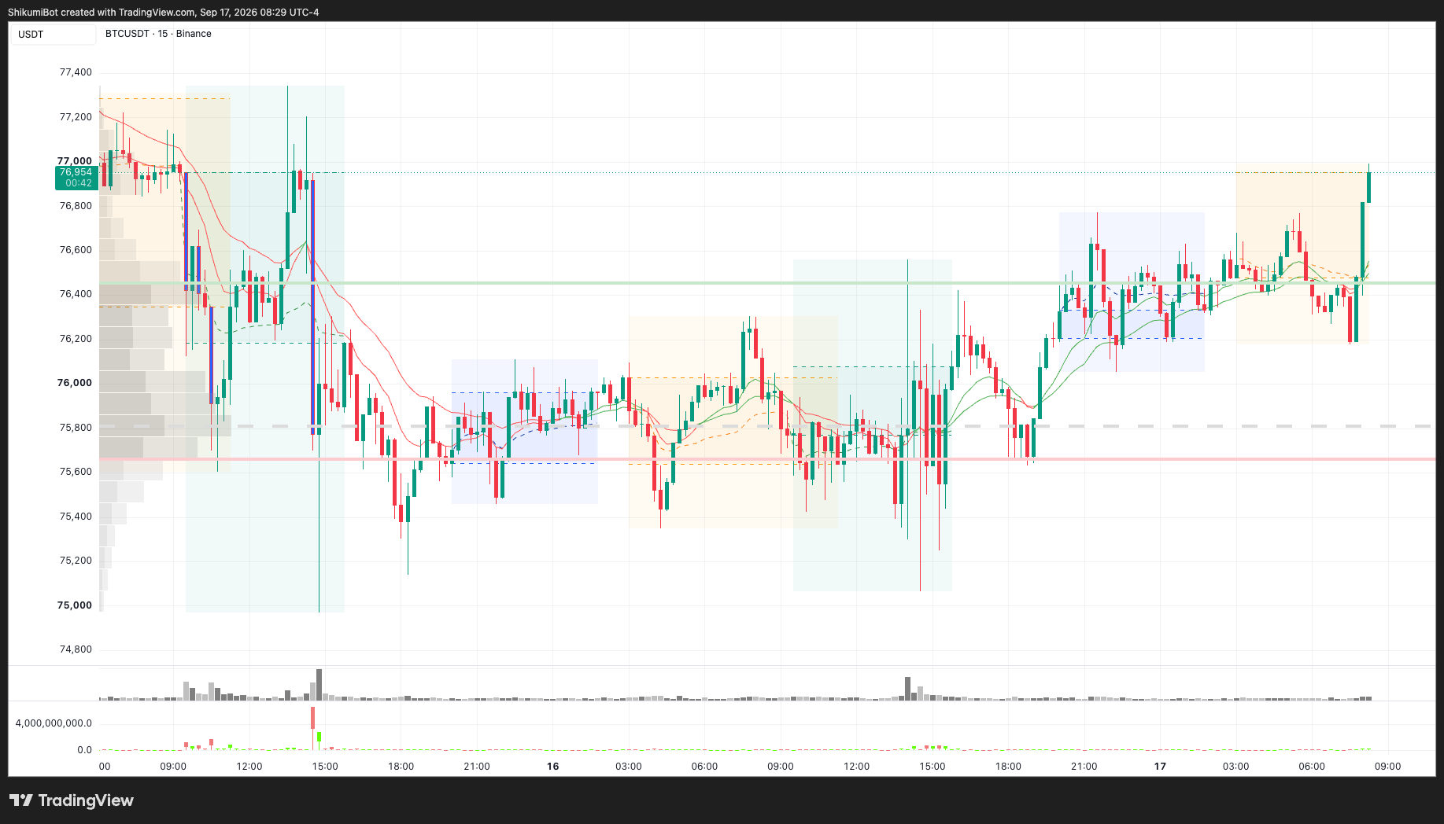Click the current price label 76,954
Viewport: 1444px width, 824px height.
tap(76, 177)
